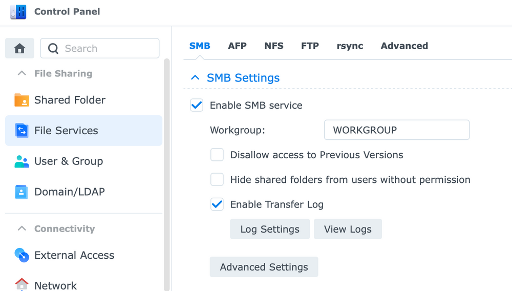
Task: Collapse the SMB Settings section
Action: pyautogui.click(x=195, y=78)
